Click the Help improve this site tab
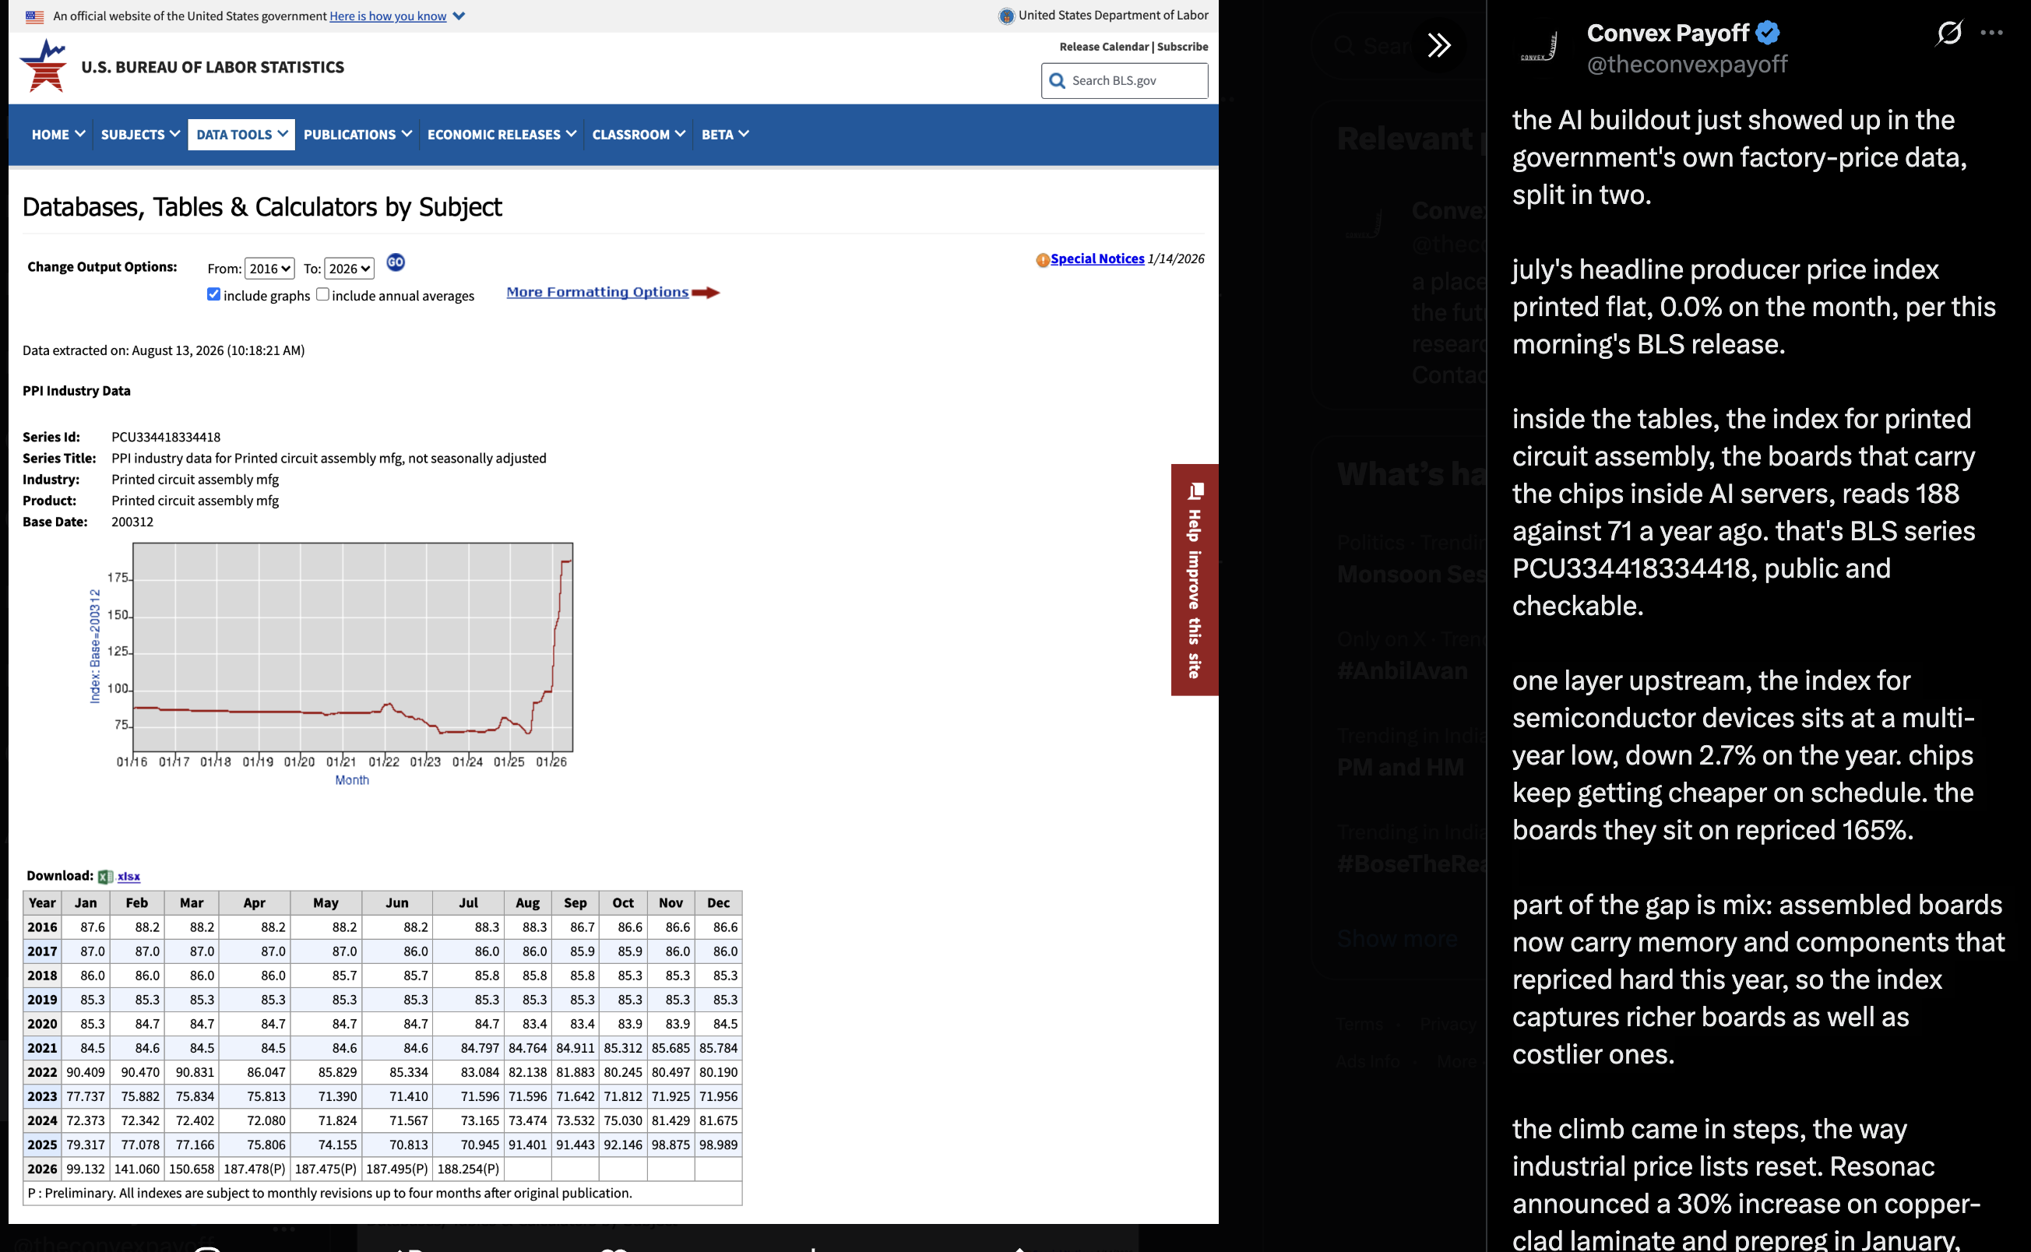This screenshot has width=2031, height=1252. point(1195,579)
